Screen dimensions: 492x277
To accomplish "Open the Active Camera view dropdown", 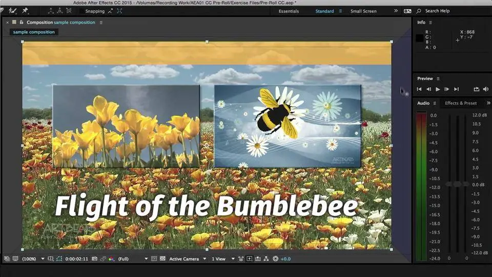I will 188,259.
